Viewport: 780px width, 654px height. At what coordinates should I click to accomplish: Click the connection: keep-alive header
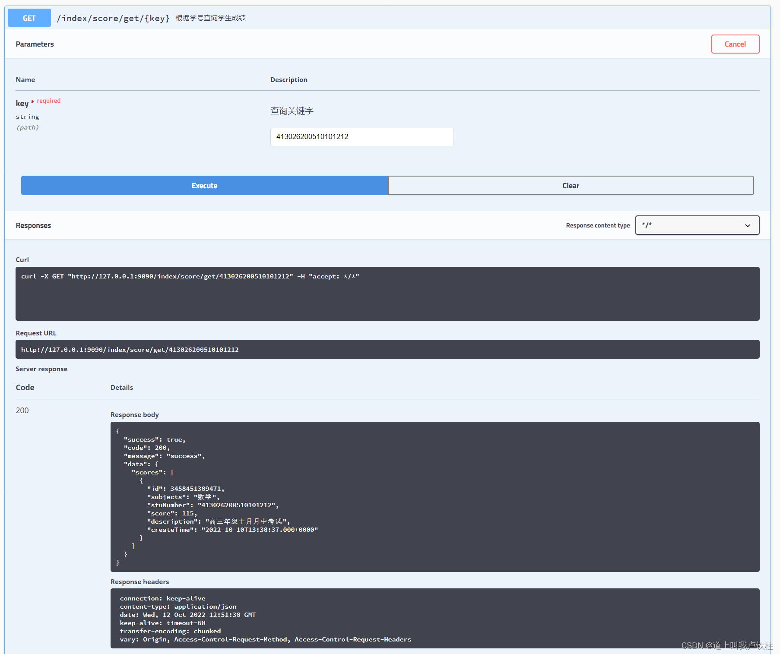(162, 598)
